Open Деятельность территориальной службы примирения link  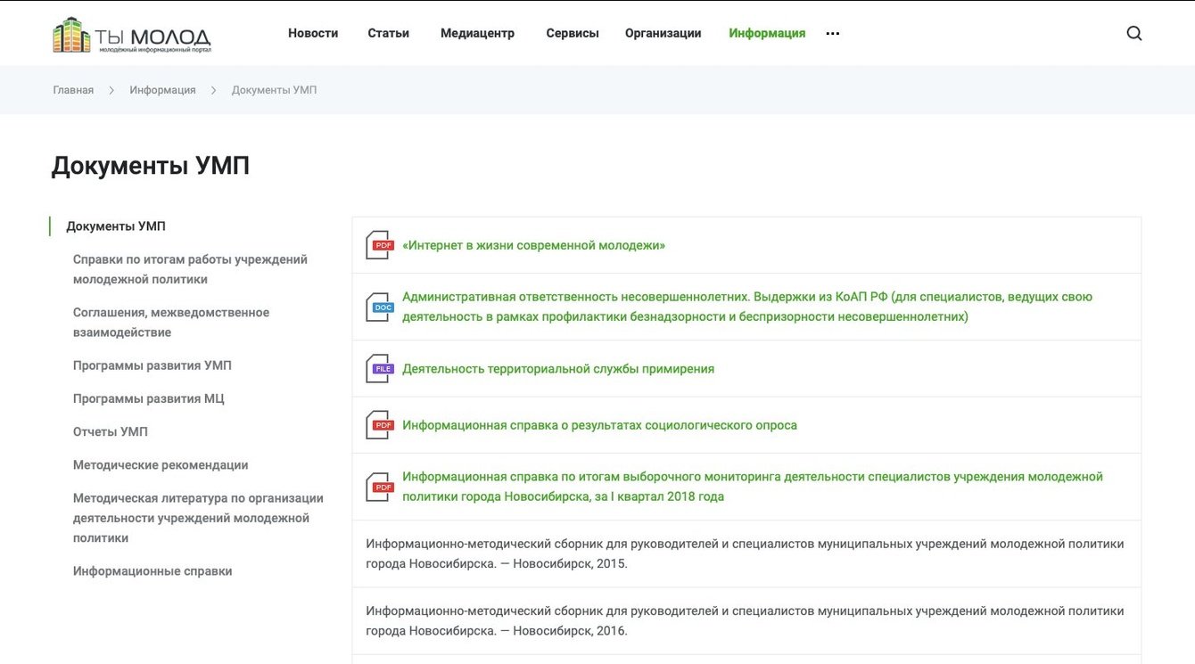[x=558, y=369]
